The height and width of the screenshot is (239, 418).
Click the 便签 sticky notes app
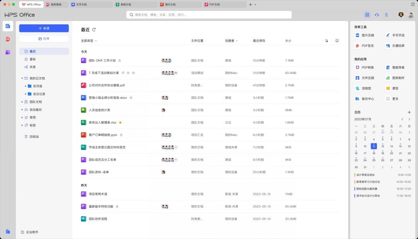tap(396, 88)
